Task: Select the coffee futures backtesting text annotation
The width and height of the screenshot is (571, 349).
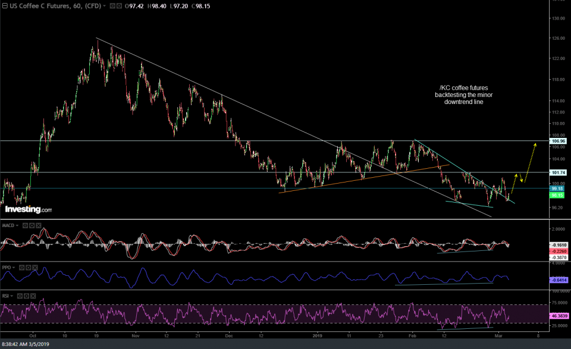Action: point(463,95)
